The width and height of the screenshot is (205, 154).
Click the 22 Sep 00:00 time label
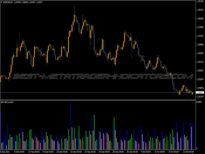tap(90, 152)
